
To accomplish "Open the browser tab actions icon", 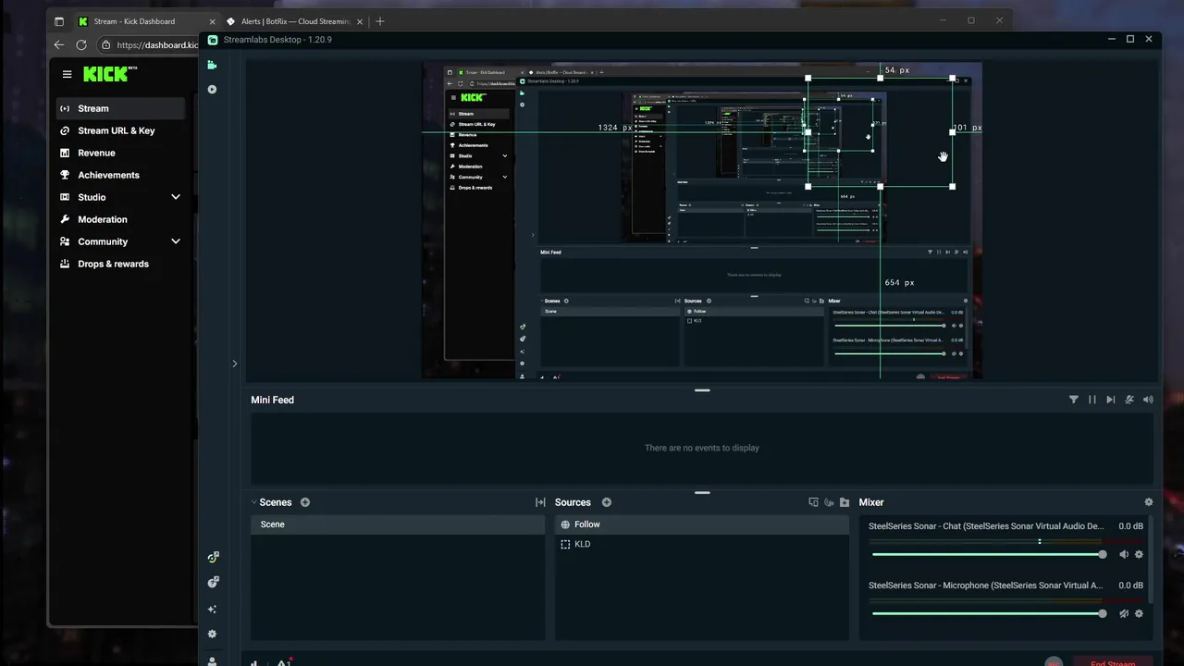I will click(x=59, y=21).
